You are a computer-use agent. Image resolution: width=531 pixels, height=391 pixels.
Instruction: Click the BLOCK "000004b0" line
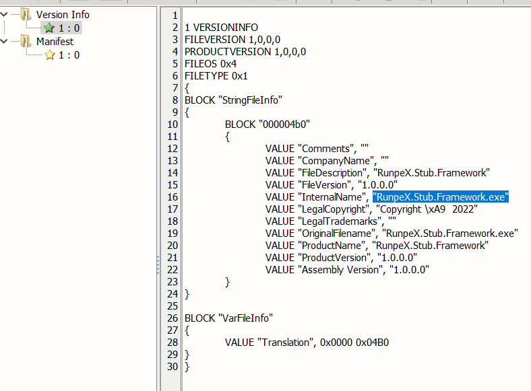click(268, 125)
